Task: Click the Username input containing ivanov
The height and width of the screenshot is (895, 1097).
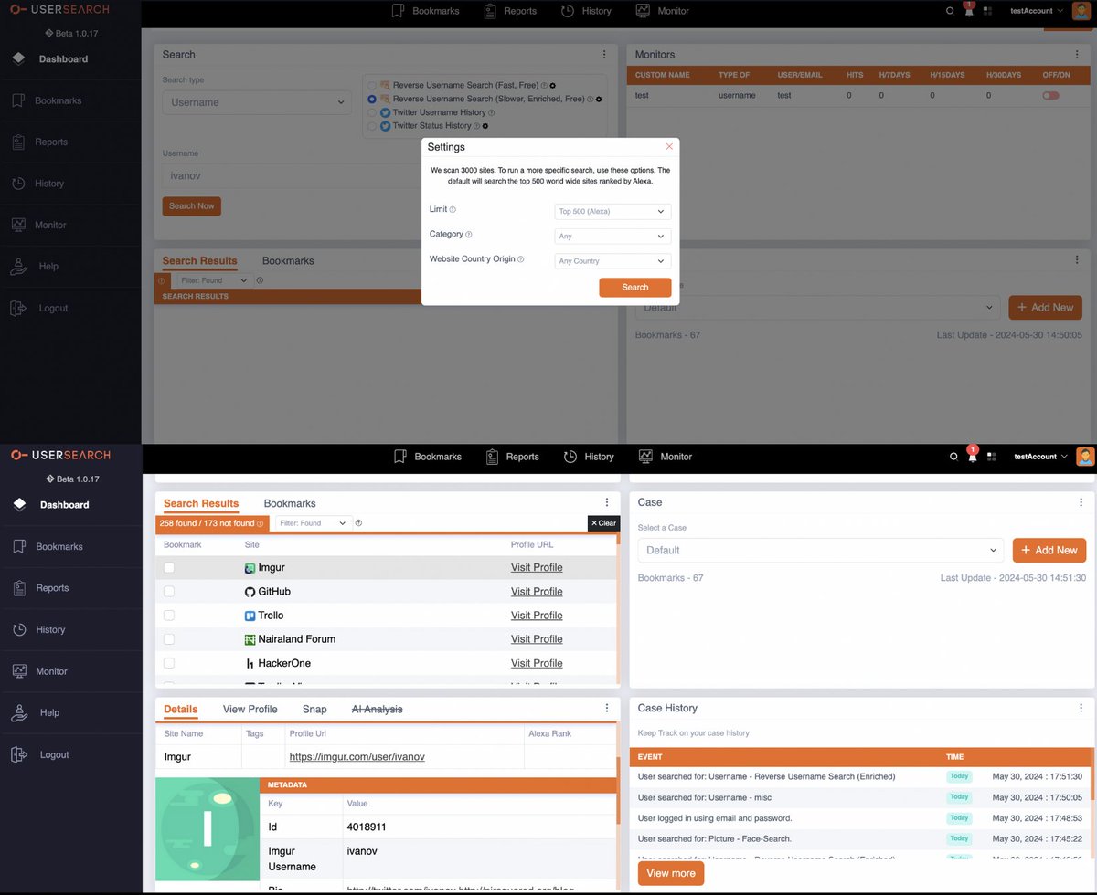Action: click(293, 176)
